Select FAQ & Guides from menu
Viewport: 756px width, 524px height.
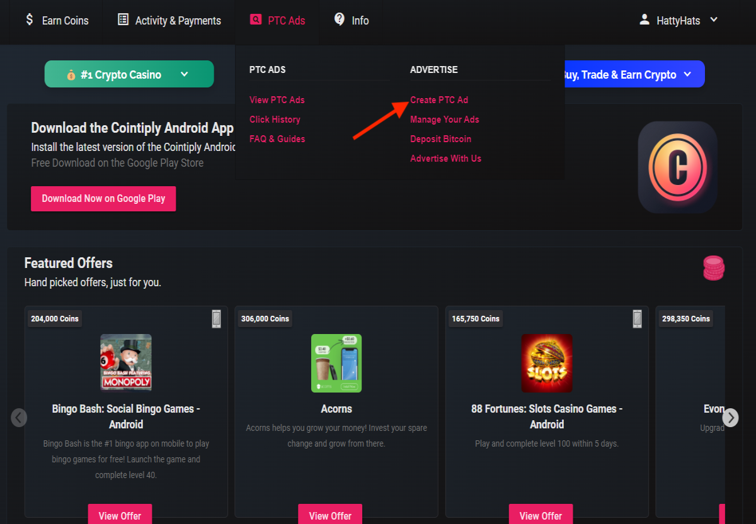(277, 139)
